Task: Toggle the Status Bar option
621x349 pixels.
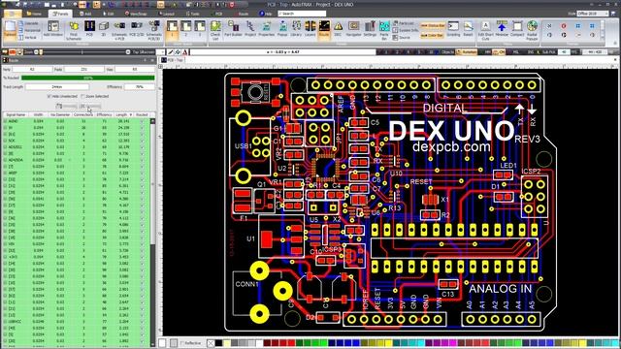Action: (x=433, y=26)
